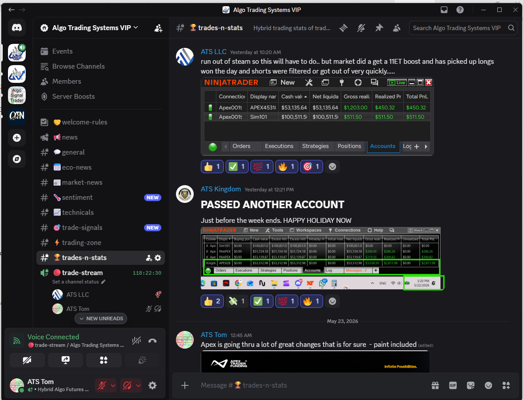Start an activity from voice panel
This screenshot has height=400, width=523.
104,360
